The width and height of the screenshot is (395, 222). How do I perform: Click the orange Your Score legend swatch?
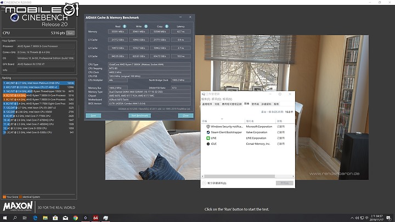pos(4,197)
